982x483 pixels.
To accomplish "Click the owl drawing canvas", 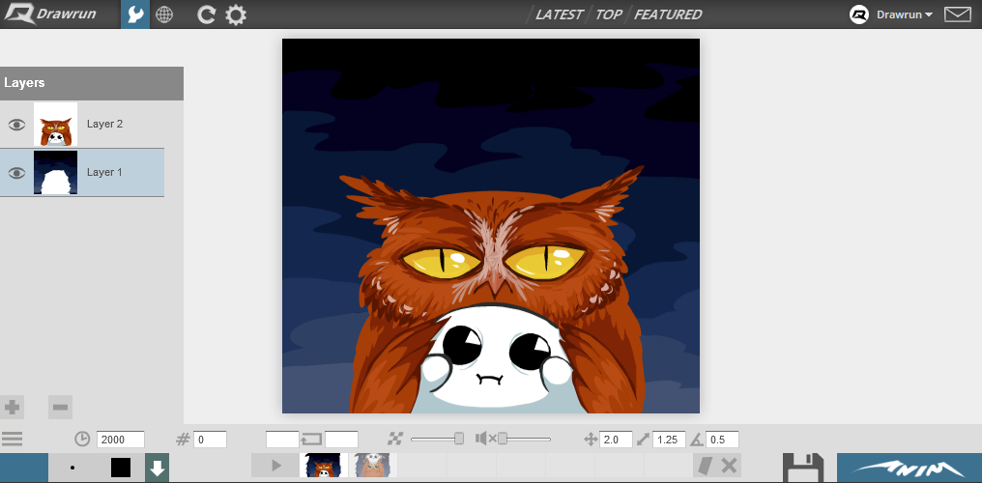I will (491, 226).
